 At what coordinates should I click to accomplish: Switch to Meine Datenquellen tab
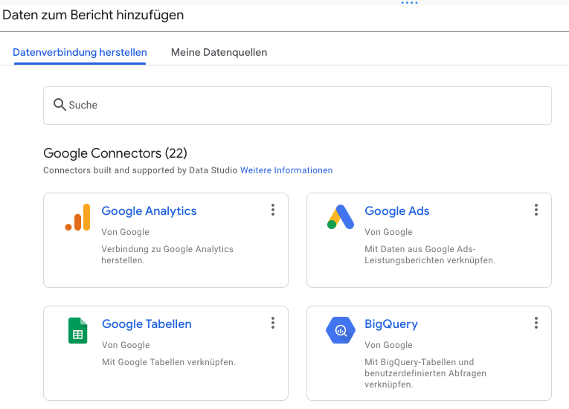219,52
